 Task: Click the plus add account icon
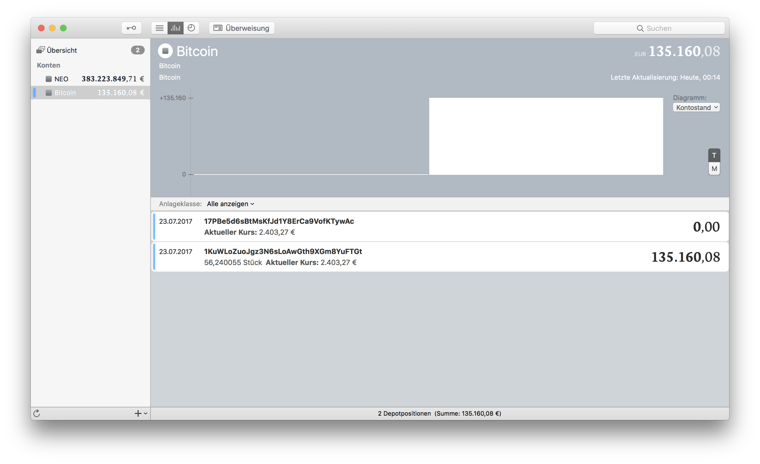138,413
